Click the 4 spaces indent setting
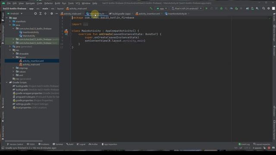The height and width of the screenshot is (155, 276). click(257, 148)
